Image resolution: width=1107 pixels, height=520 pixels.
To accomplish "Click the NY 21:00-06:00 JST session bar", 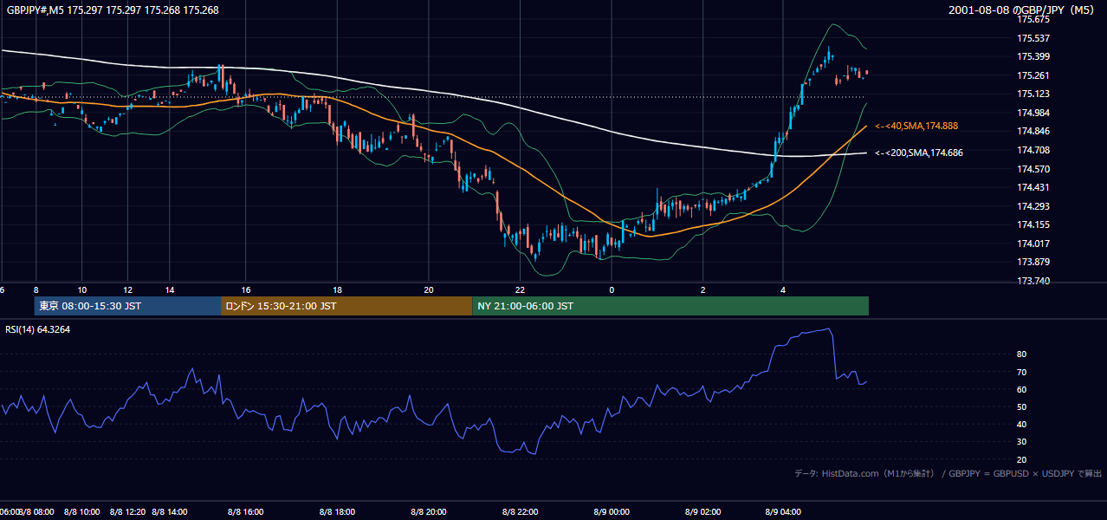I will (x=670, y=306).
